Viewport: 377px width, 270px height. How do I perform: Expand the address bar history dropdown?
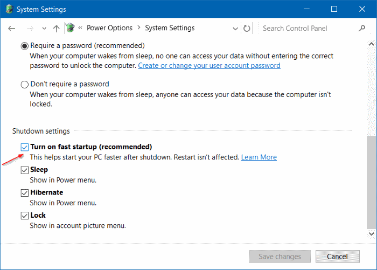pyautogui.click(x=235, y=28)
